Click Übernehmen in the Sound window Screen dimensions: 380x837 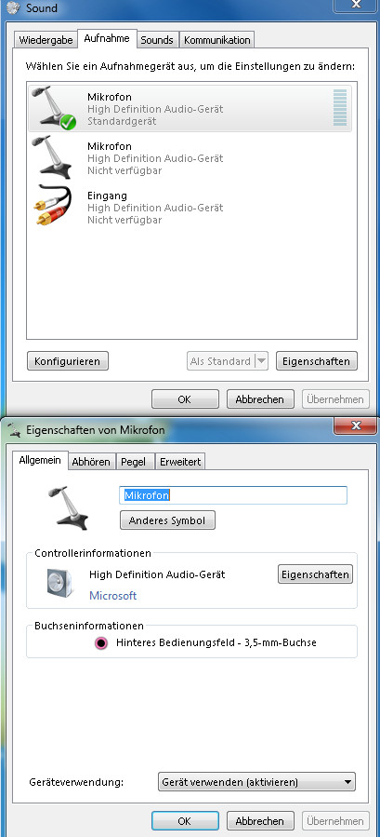click(x=335, y=398)
